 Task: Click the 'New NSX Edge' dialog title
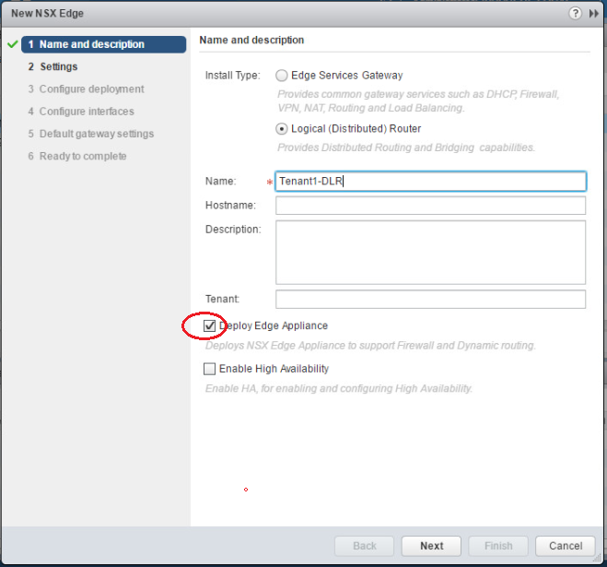[x=47, y=14]
